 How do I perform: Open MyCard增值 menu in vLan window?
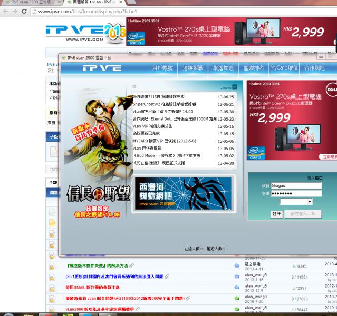[x=284, y=68]
